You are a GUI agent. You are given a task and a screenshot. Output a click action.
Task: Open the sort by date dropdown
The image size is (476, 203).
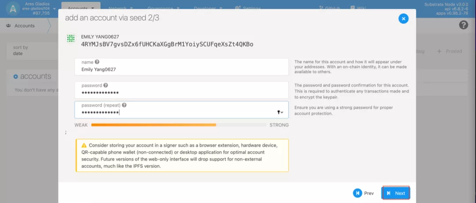(33, 51)
